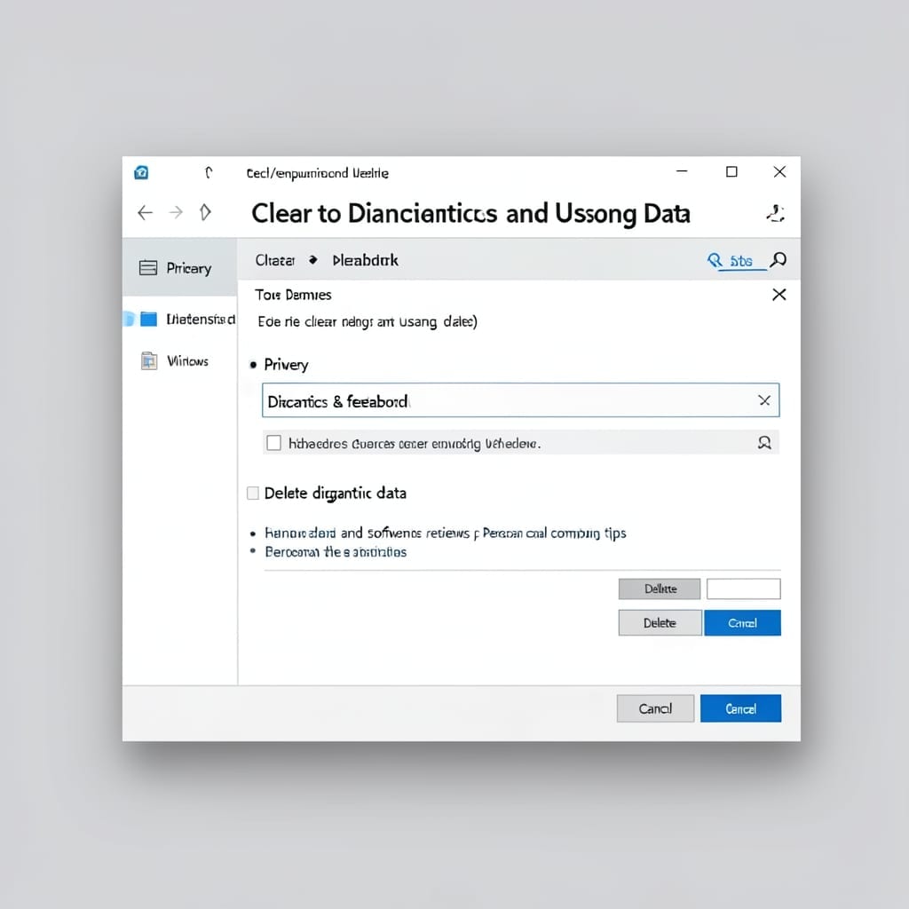Click into Dicantics & feeabord input field
The image size is (909, 909).
(520, 400)
